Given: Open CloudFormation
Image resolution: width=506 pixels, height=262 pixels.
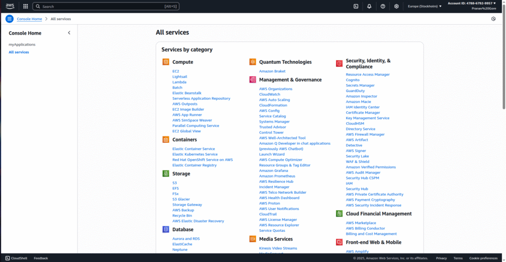Looking at the screenshot, I should pos(273,105).
